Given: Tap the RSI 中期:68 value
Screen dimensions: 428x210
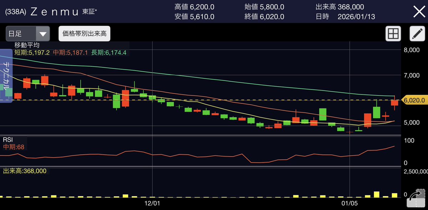Looking at the screenshot, I should pyautogui.click(x=14, y=147).
